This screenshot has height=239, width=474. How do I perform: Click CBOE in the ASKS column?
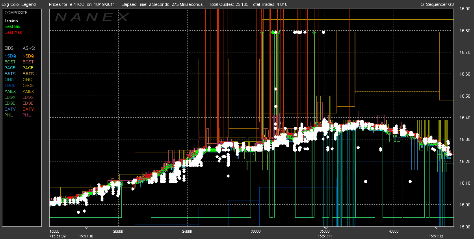[28, 85]
